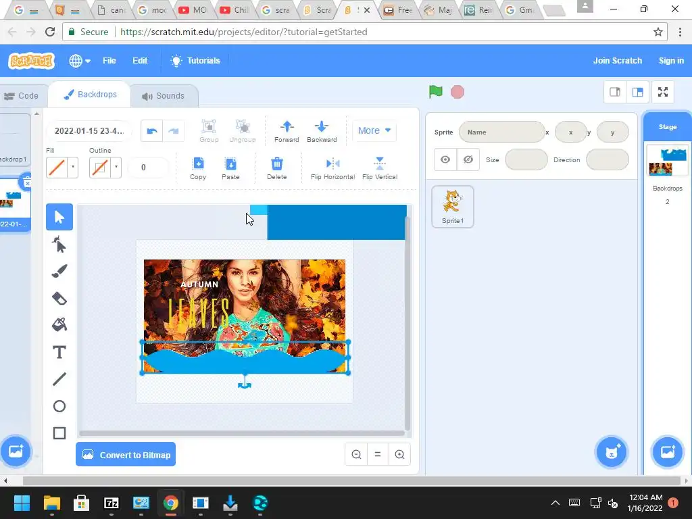Click the Fill color swatch
Image resolution: width=692 pixels, height=519 pixels.
[x=57, y=168]
